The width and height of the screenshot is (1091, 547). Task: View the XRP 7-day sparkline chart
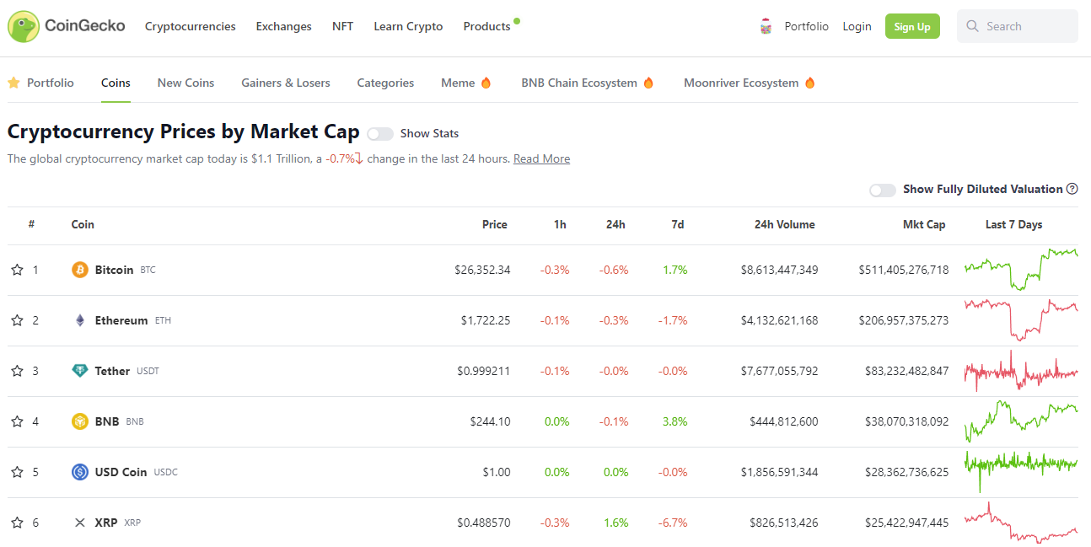point(1021,523)
